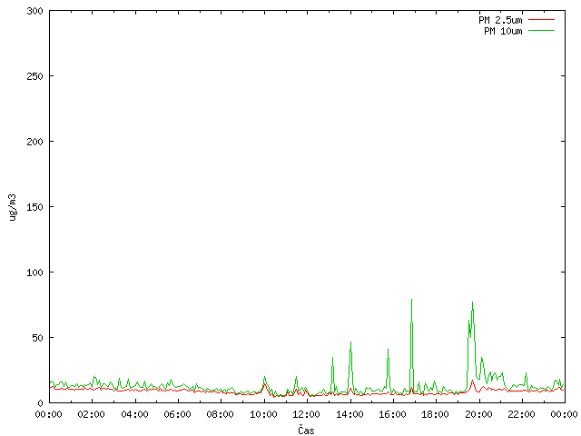Click the 16:00 time label

393,414
